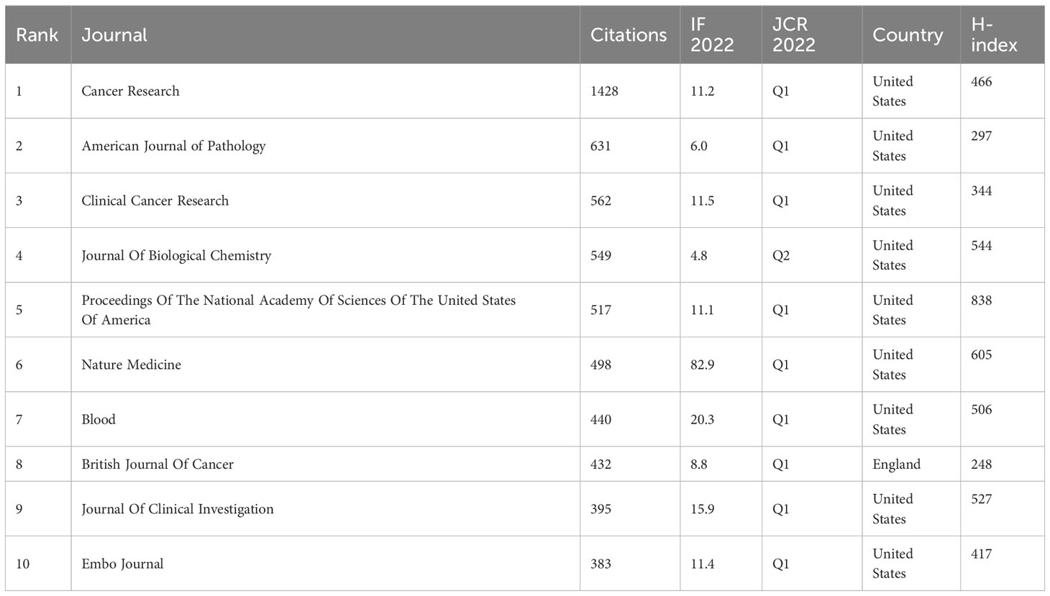Image resolution: width=1050 pixels, height=596 pixels.
Task: Click the H-index column header
Action: (x=994, y=35)
